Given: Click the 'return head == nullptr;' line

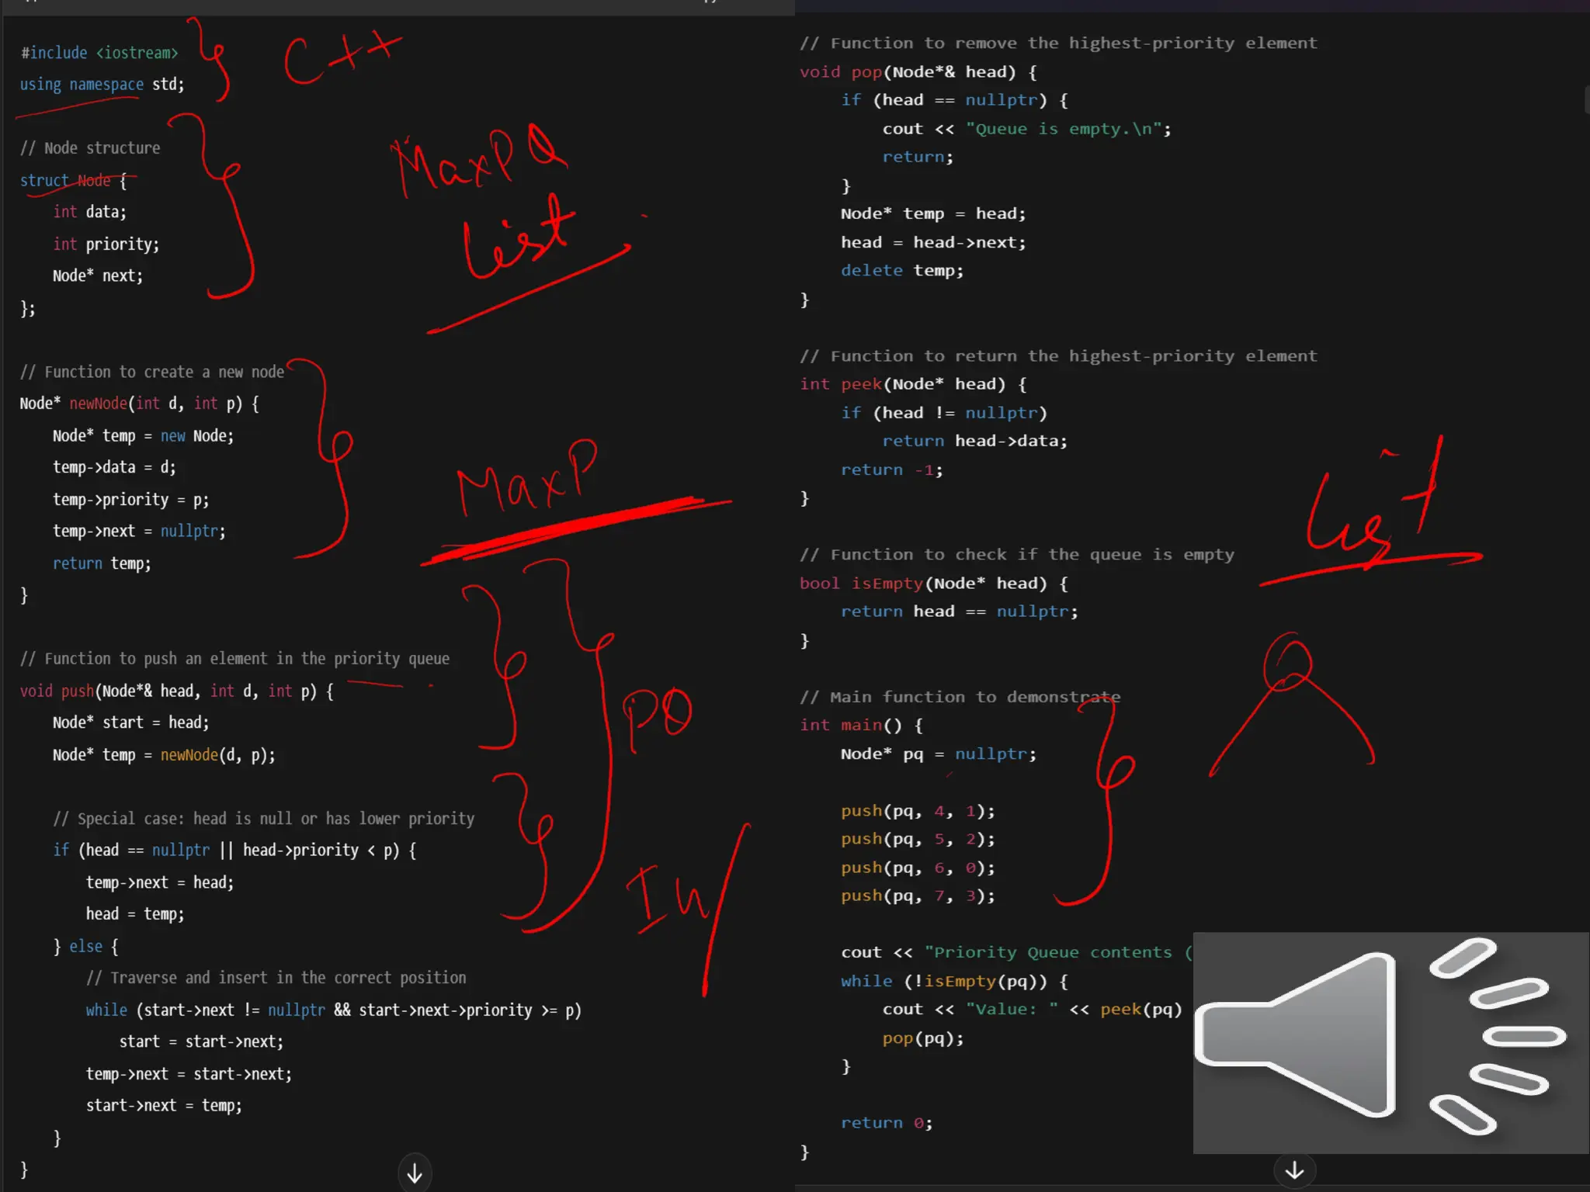Looking at the screenshot, I should 960,612.
